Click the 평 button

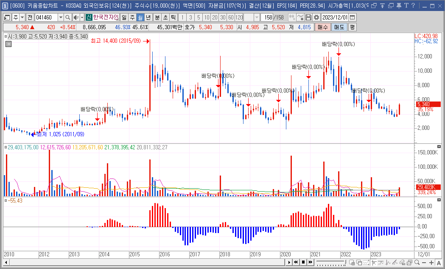[x=352, y=27]
